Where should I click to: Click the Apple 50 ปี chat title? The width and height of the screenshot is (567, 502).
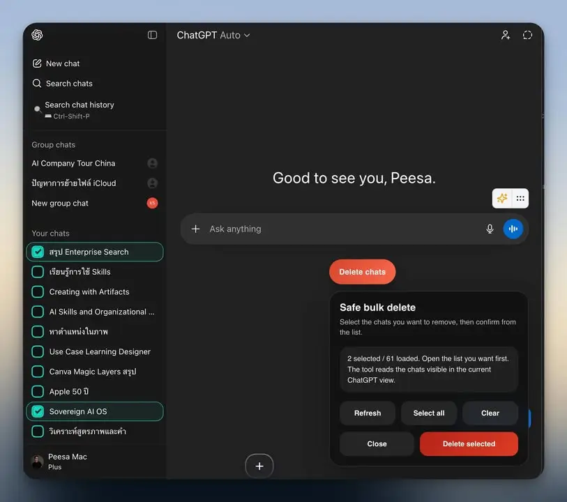(69, 391)
